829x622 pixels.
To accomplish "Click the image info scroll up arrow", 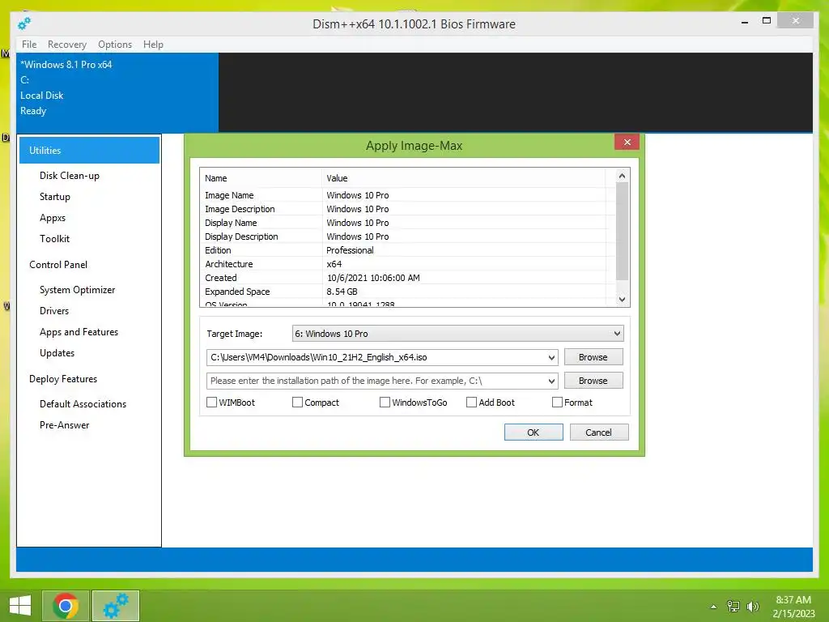I will (623, 176).
